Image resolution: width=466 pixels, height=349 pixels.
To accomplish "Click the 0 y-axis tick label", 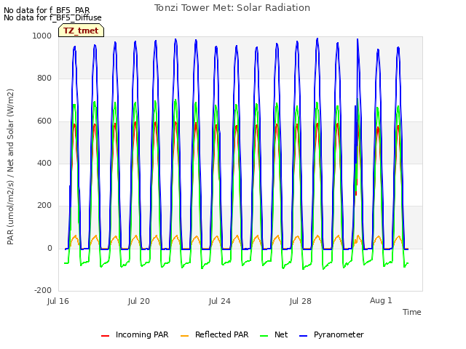I will pos(50,248).
